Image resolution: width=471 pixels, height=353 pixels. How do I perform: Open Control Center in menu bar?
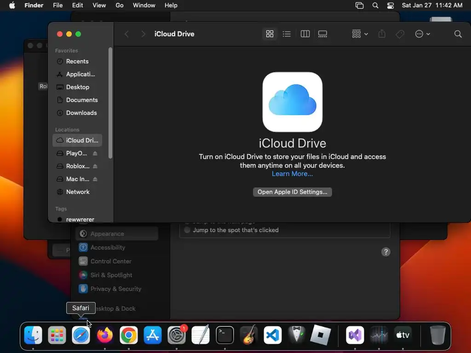(390, 6)
